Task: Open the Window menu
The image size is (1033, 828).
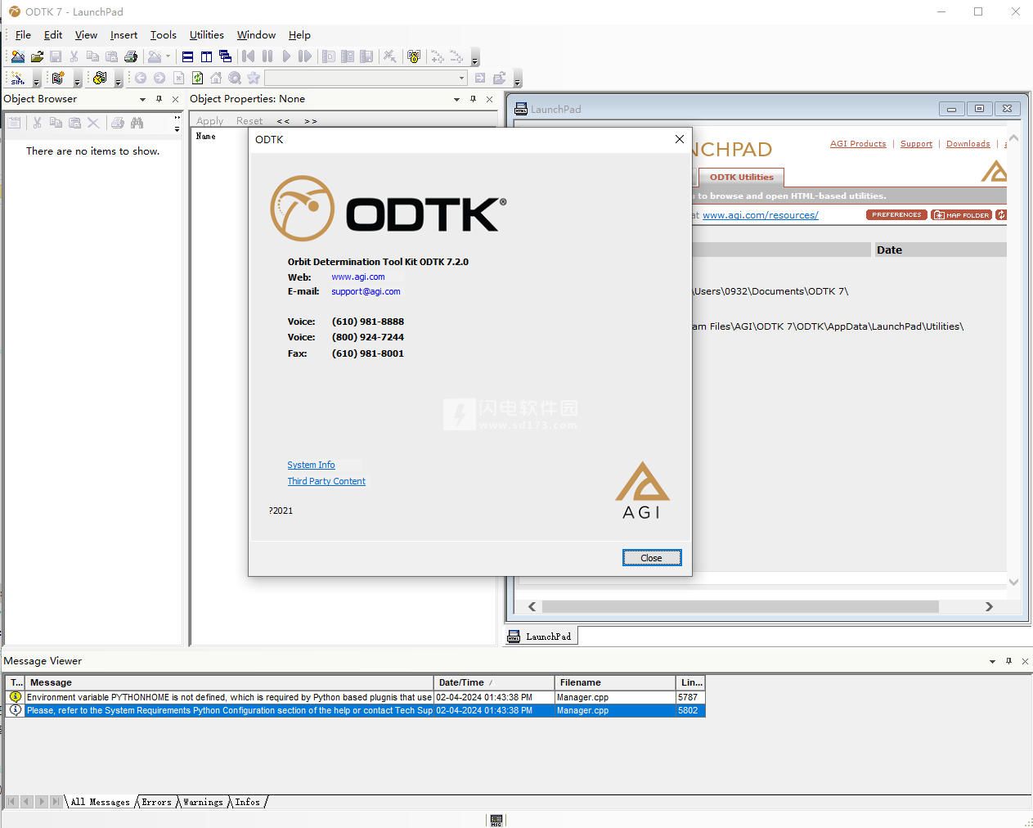Action: 256,35
